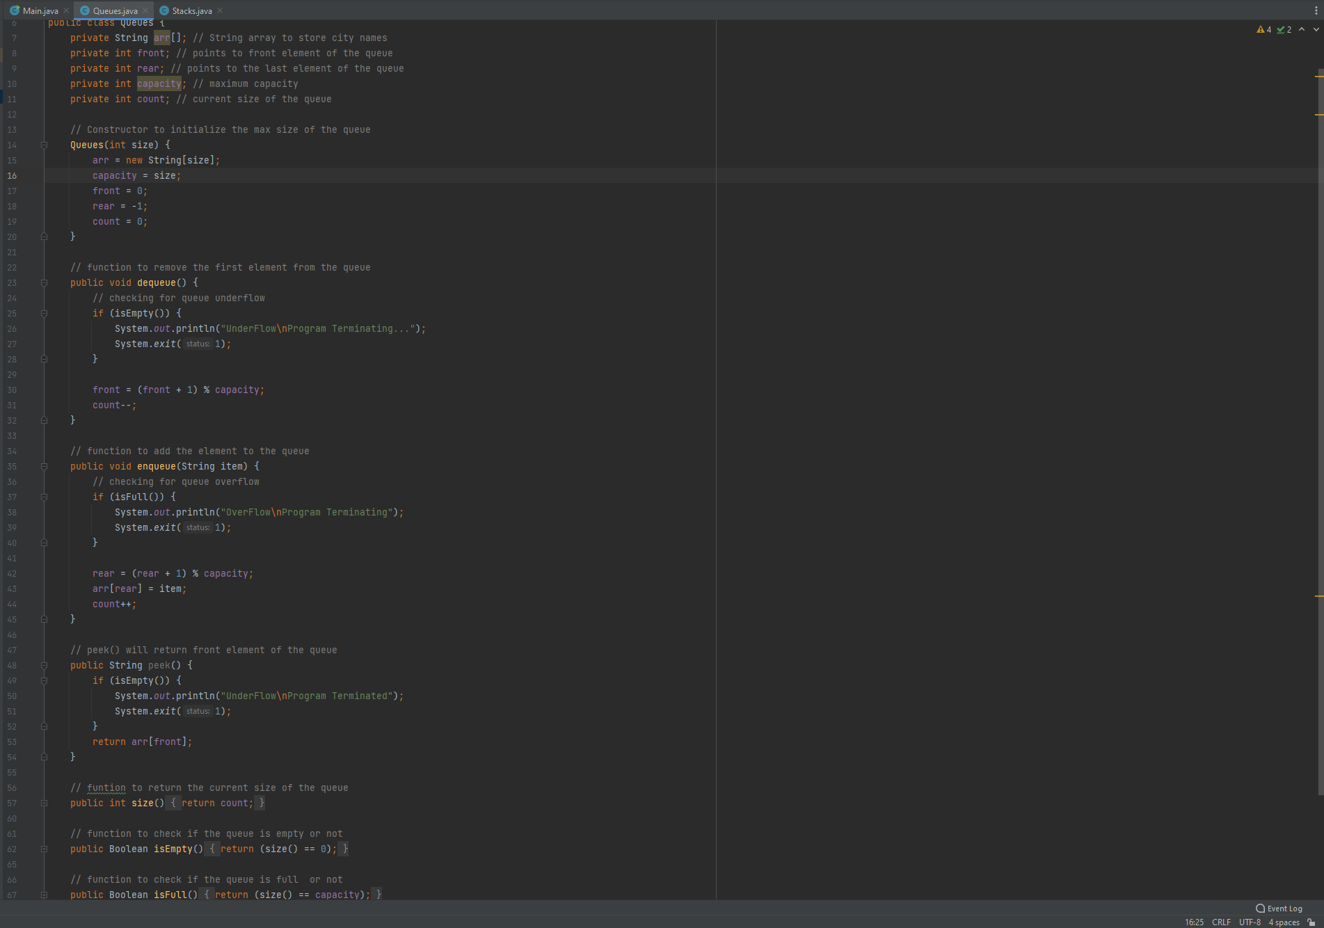Screen dimensions: 1324x928
Task: Click the green checkmarks inspection indicator
Action: click(1280, 30)
